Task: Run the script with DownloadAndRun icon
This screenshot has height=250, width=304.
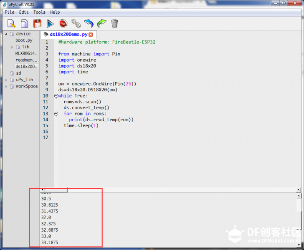Action: pyautogui.click(x=50, y=23)
